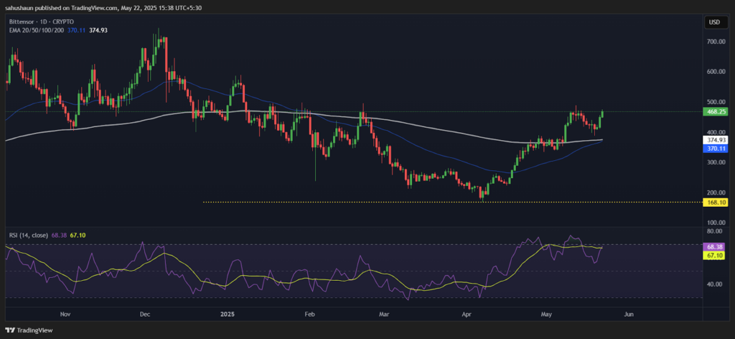This screenshot has height=339, width=735.
Task: Click the Dec label on the time axis
Action: [144, 315]
